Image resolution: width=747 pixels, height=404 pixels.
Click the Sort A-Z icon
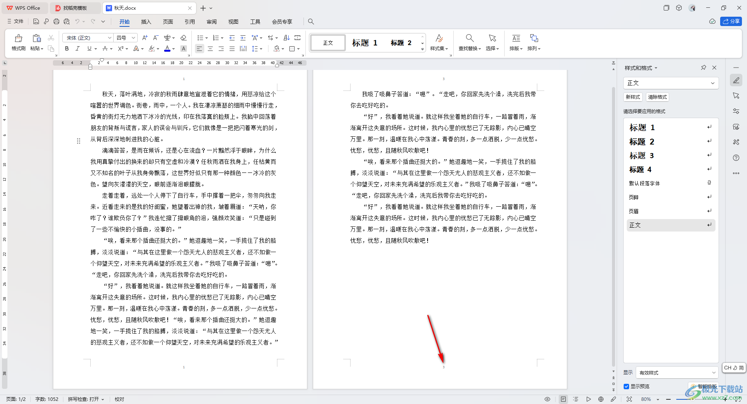coord(287,38)
